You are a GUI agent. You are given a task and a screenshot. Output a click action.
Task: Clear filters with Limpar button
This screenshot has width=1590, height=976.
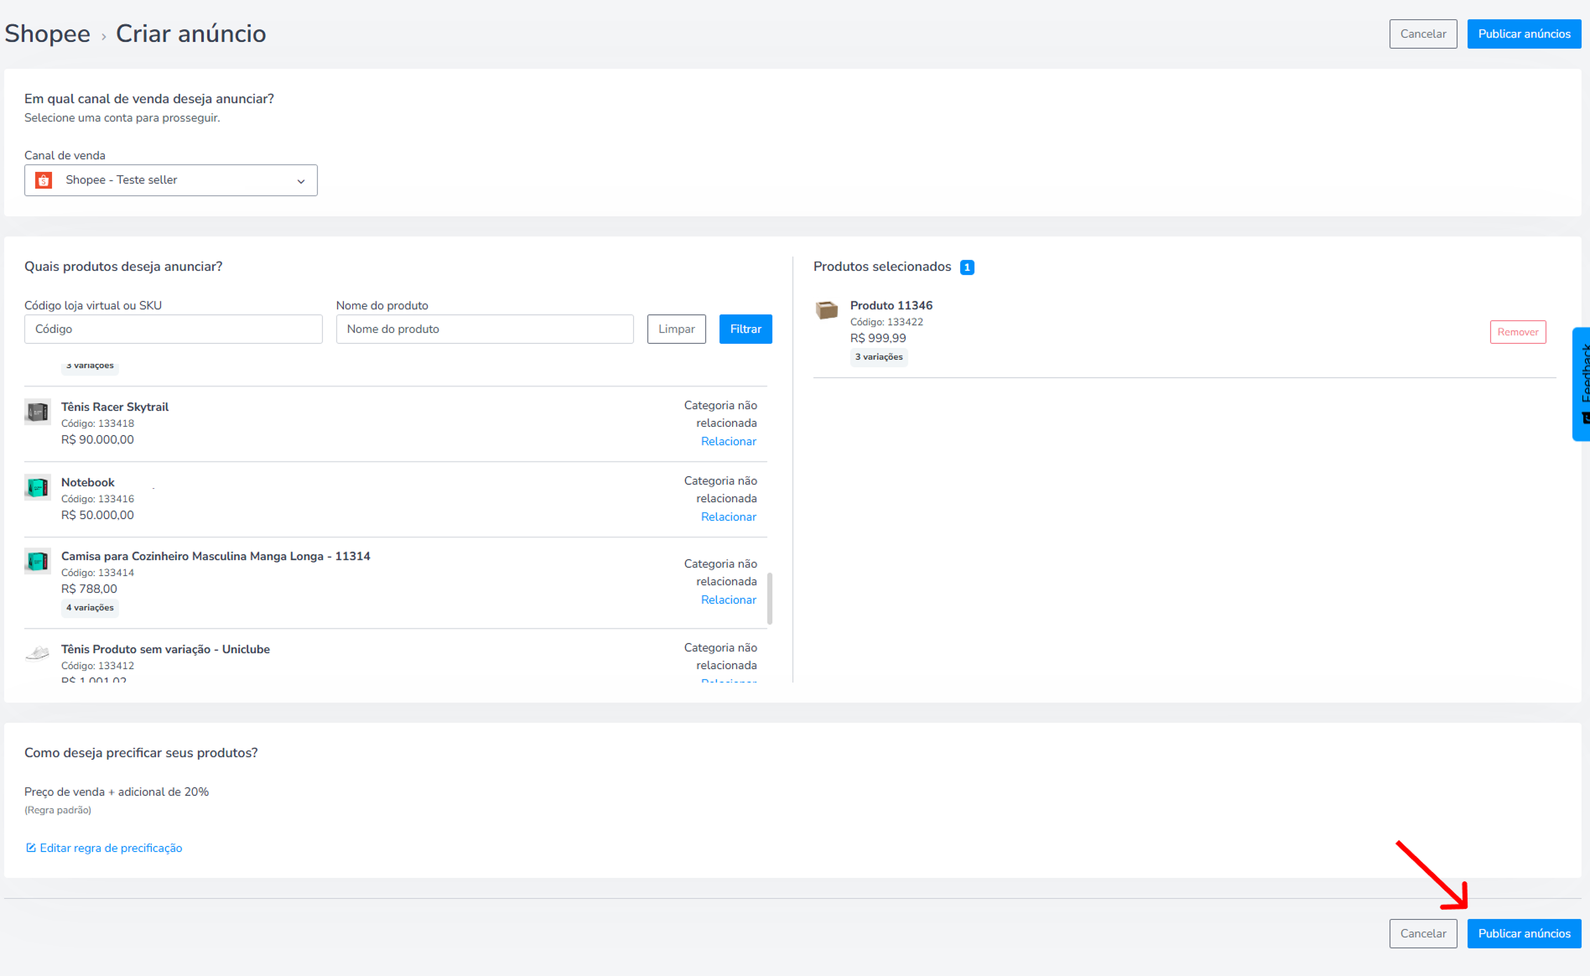tap(677, 329)
